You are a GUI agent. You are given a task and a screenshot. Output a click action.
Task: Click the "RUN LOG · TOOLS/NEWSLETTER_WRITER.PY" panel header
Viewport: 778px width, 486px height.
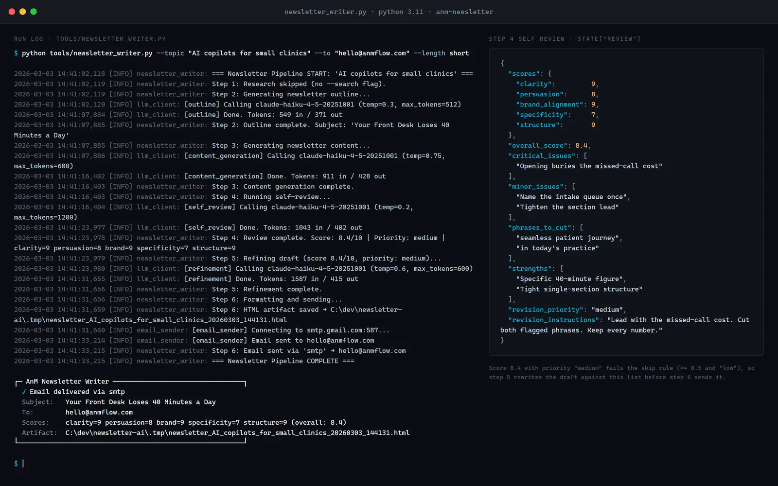pos(90,39)
